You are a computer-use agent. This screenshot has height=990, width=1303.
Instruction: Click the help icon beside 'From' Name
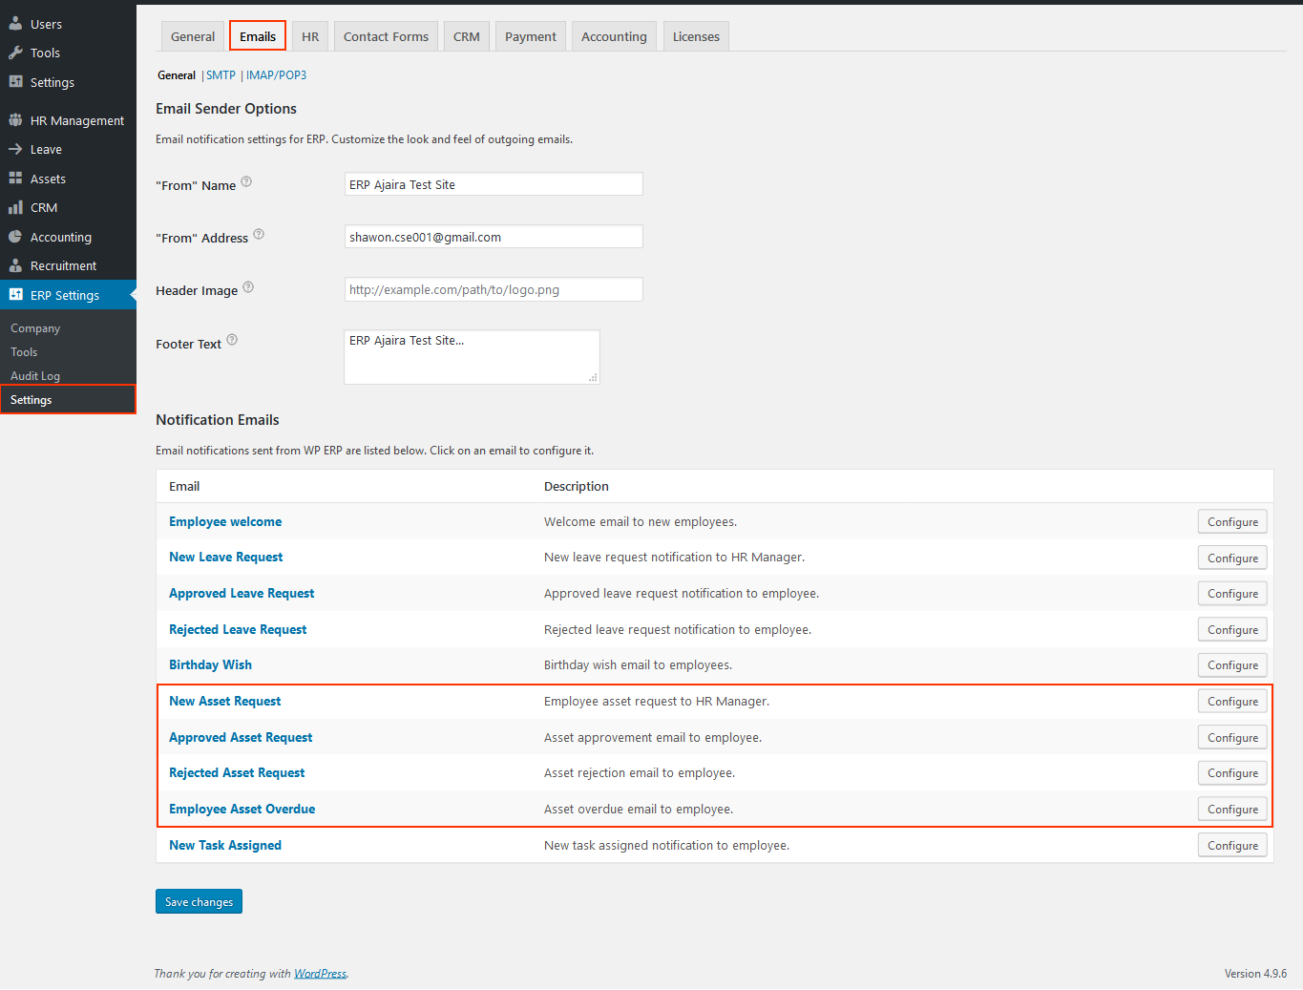coord(246,181)
